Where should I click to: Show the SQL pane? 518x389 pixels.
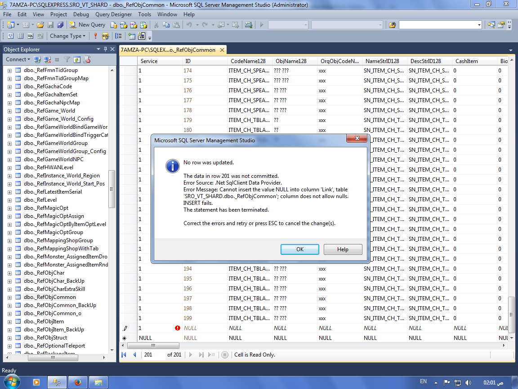[31, 36]
